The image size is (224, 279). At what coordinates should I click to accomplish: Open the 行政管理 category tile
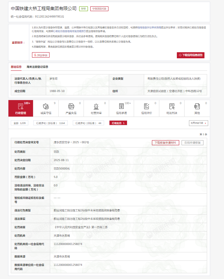click(x=21, y=108)
